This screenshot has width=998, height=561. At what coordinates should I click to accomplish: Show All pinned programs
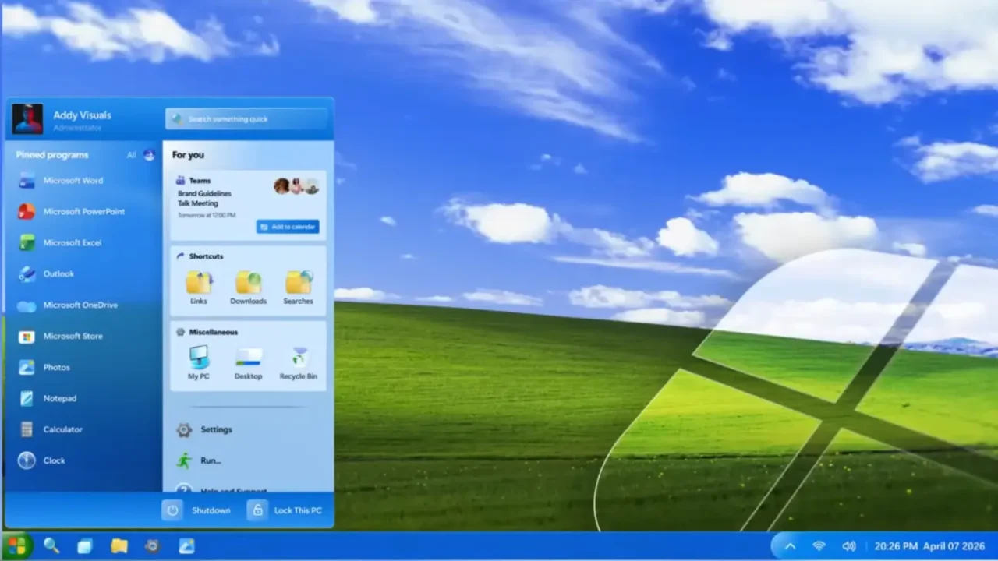click(x=131, y=155)
